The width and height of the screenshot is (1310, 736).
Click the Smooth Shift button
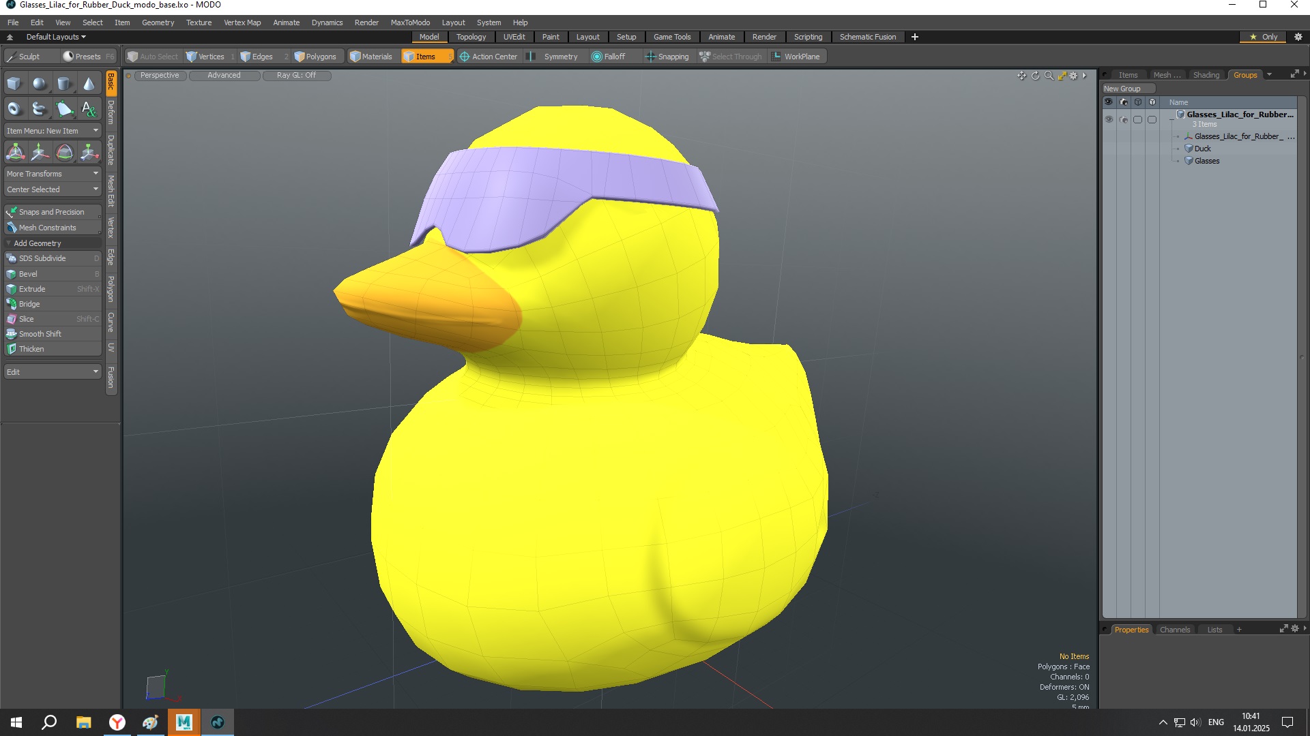coord(53,334)
